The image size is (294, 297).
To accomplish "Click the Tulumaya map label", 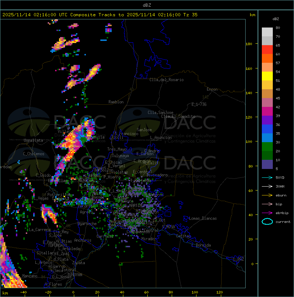I will click(x=120, y=156).
